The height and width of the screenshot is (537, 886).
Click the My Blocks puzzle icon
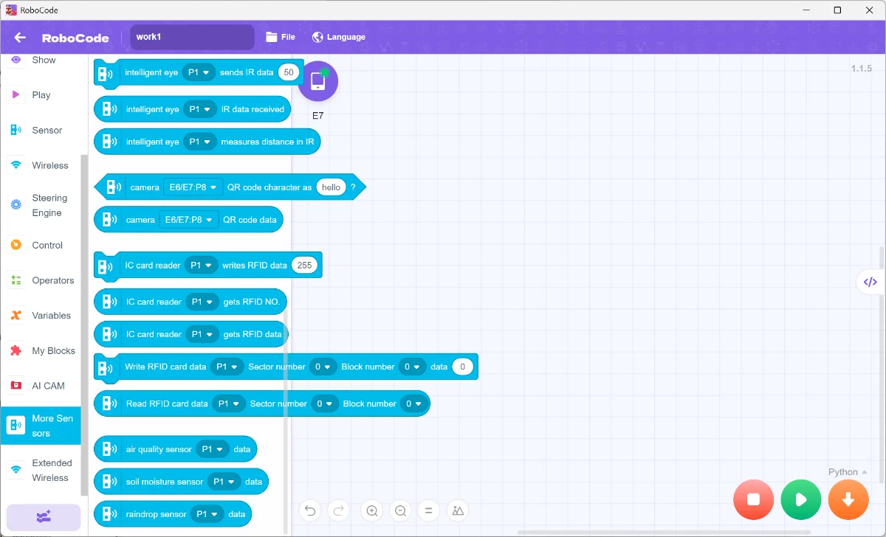[x=16, y=351]
